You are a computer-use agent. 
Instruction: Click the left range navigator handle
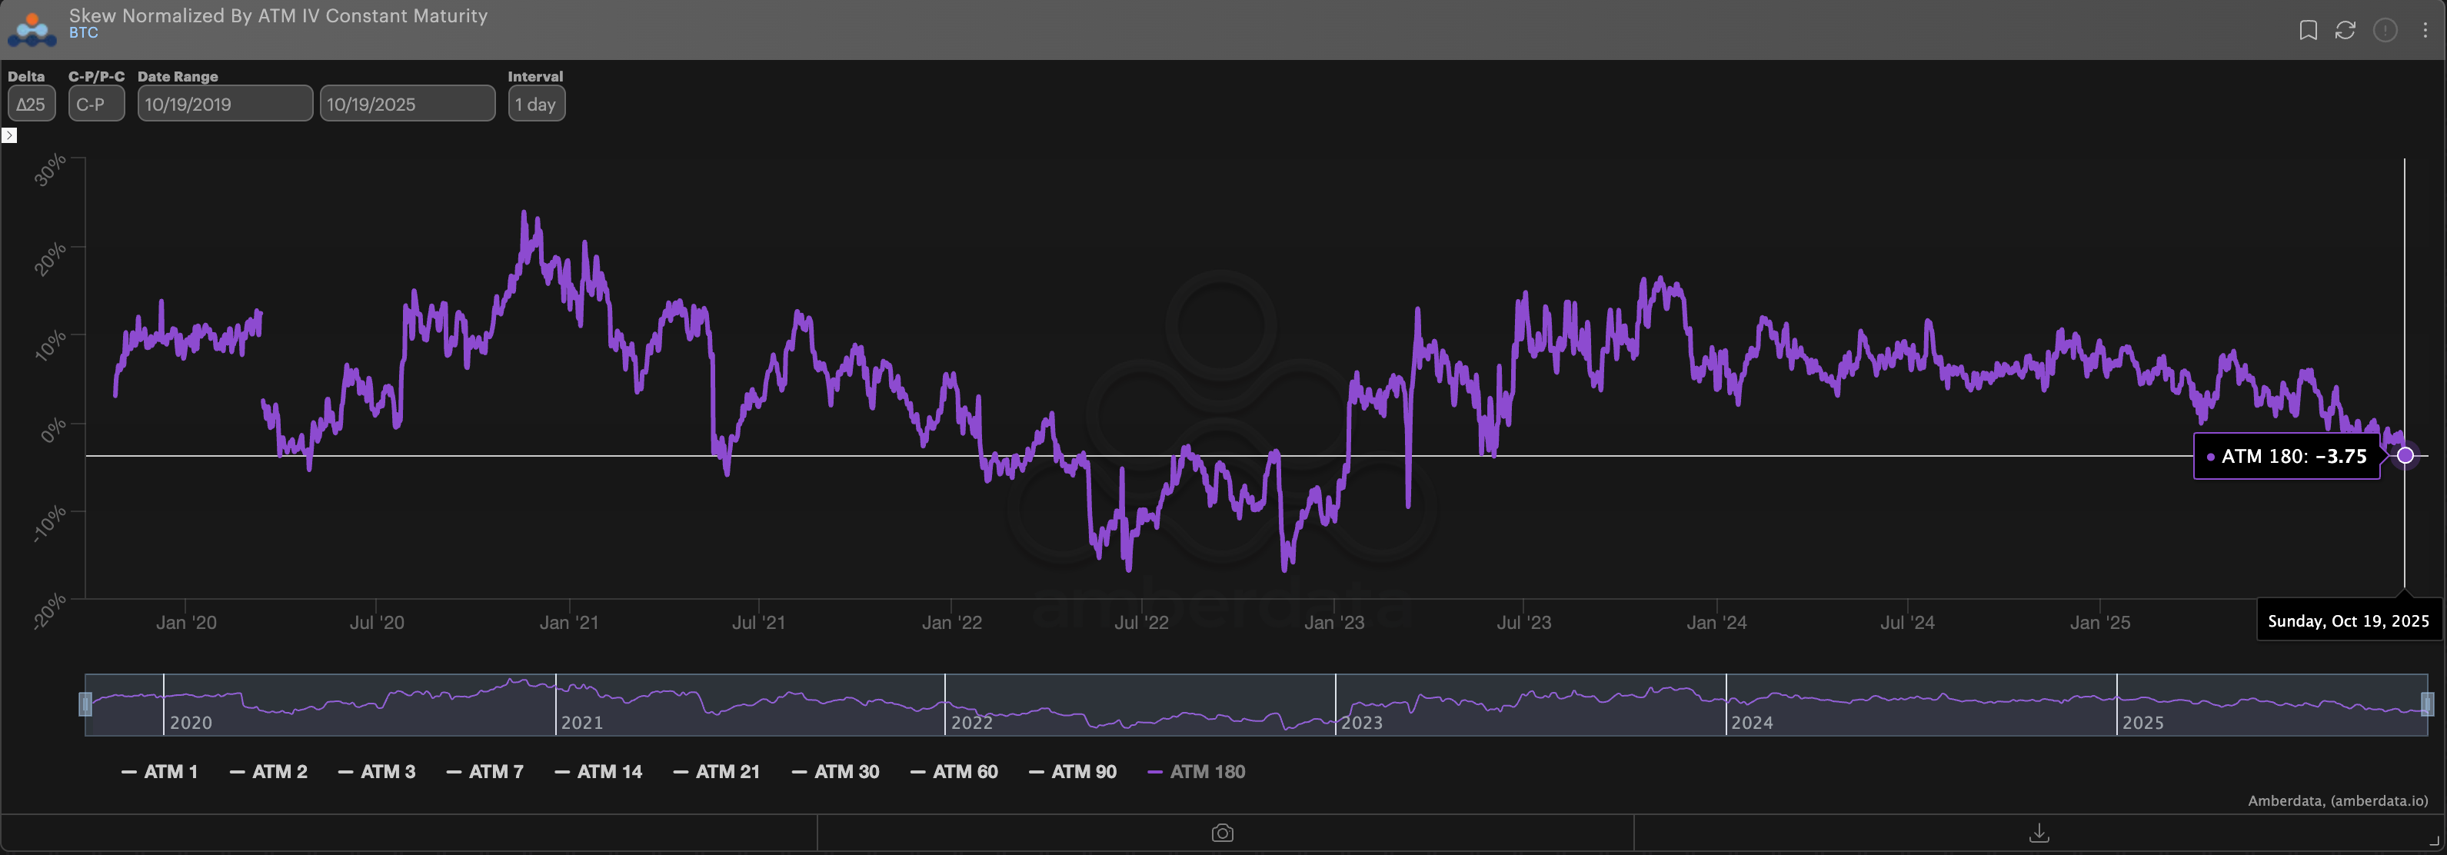[x=85, y=704]
